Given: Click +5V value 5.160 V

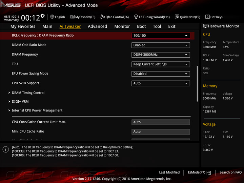Looking at the screenshot, I should (227, 137).
